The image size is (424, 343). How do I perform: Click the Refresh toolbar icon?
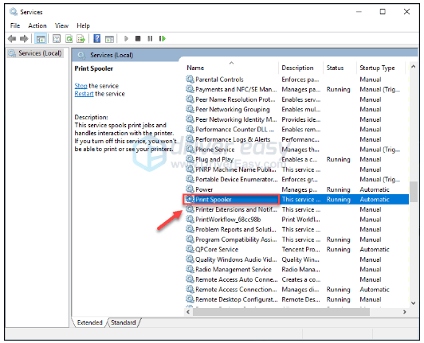[69, 39]
